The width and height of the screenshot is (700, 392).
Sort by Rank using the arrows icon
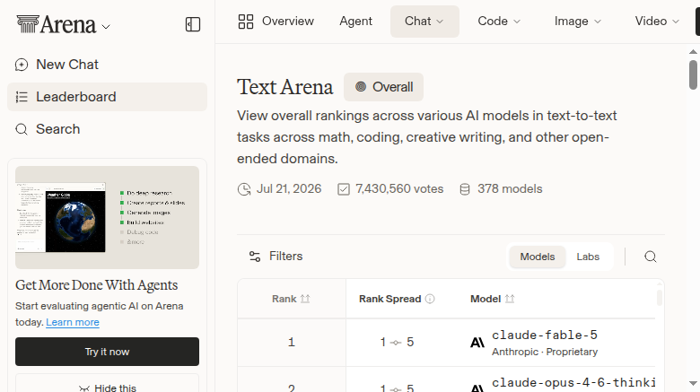305,299
